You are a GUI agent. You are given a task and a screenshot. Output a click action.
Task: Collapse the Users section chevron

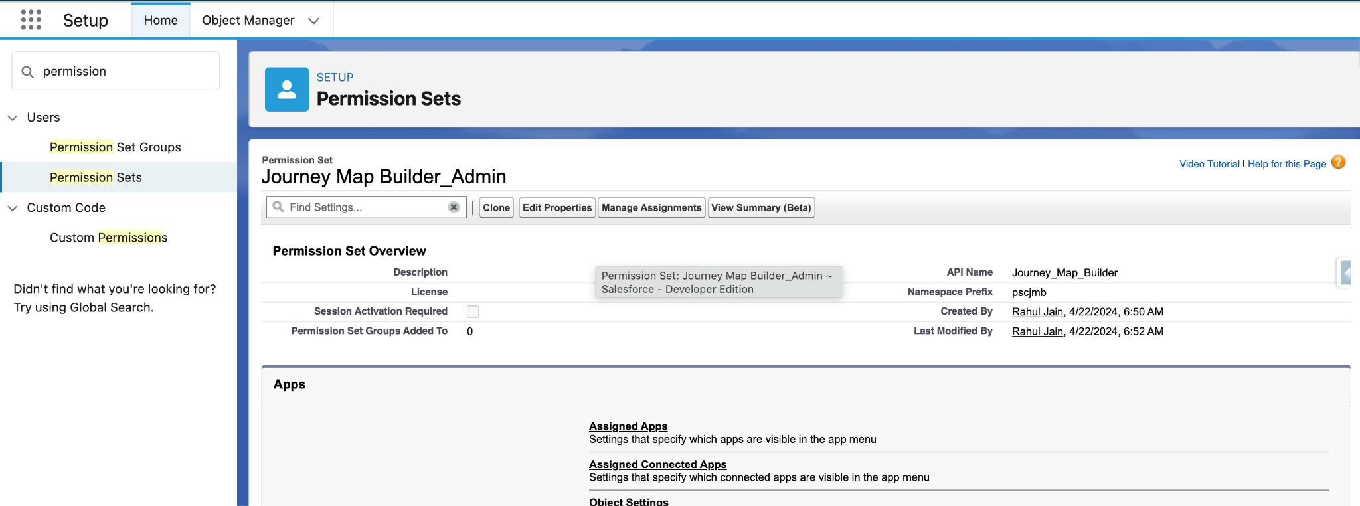click(12, 118)
